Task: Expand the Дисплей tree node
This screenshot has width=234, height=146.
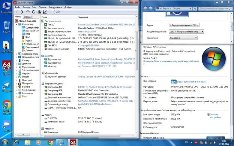Action: pos(16,64)
